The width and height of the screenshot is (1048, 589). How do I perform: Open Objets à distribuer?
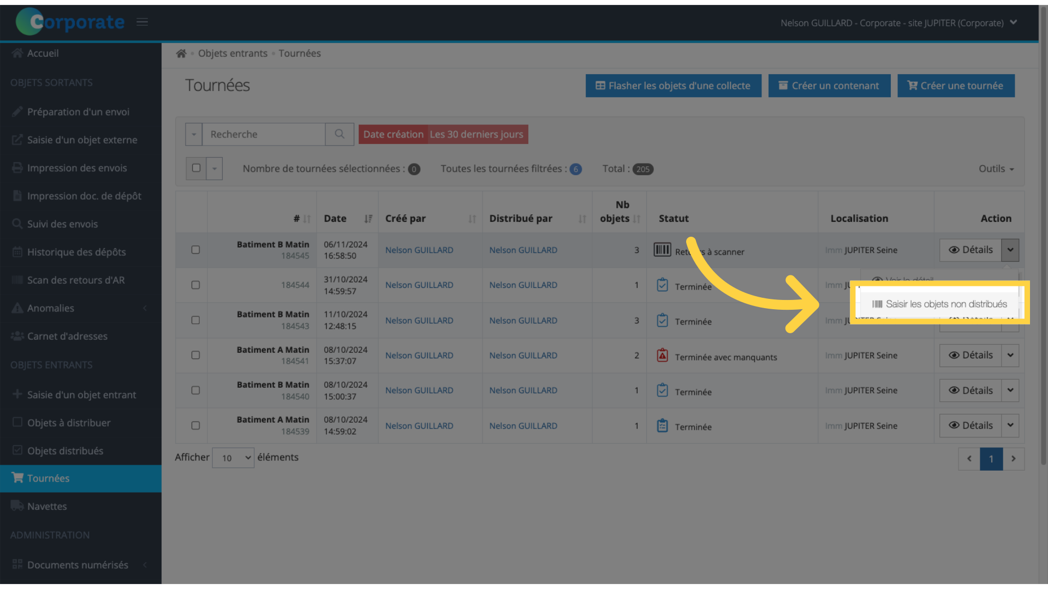point(81,423)
